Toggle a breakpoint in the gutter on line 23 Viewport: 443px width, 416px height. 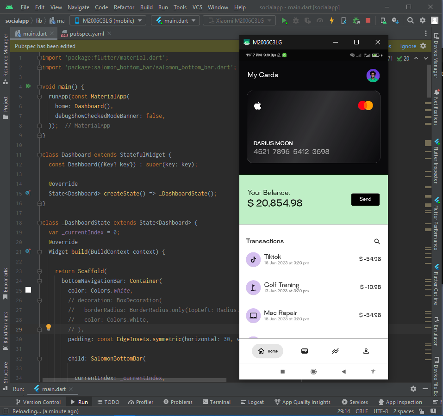[x=28, y=271]
